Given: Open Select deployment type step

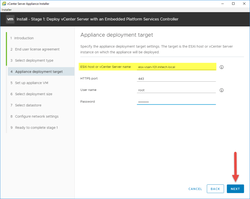Looking at the screenshot, I should coord(34,61).
